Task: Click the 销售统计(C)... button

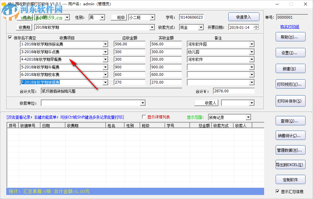Action: [x=291, y=136]
